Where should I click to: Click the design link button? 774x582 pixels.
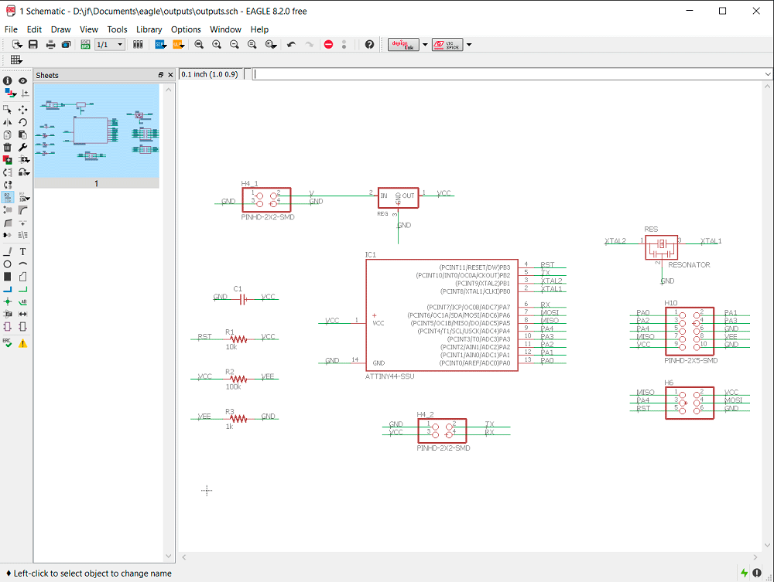[x=403, y=44]
